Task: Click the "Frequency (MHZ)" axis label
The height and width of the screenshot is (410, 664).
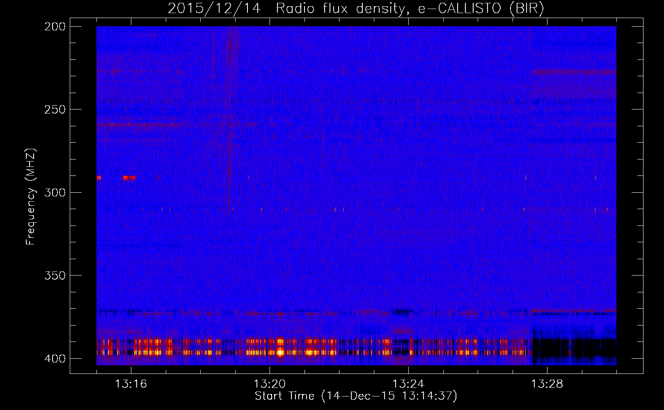Action: 31,196
